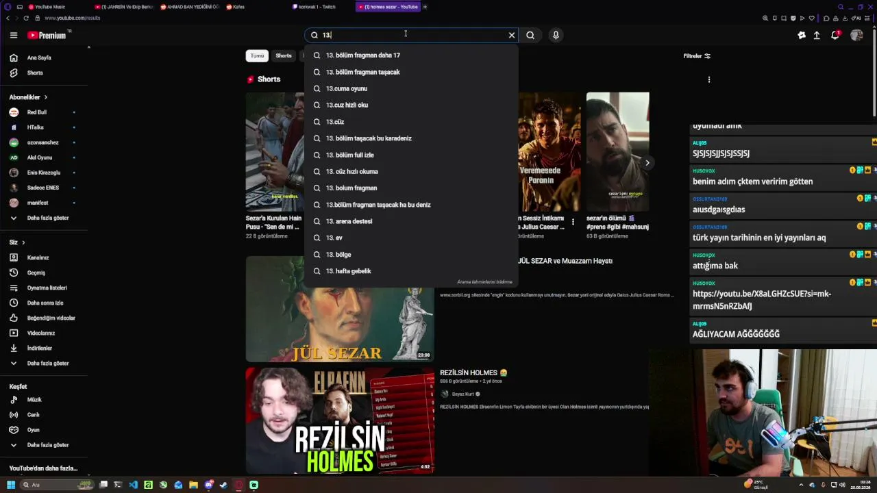Open 'Sezar'a Kurulan Hain Pusu' short thumbnail
This screenshot has height=493, width=877.
pyautogui.click(x=275, y=151)
